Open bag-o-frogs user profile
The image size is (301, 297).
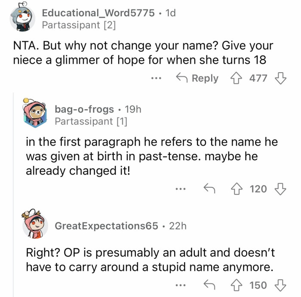coord(84,109)
